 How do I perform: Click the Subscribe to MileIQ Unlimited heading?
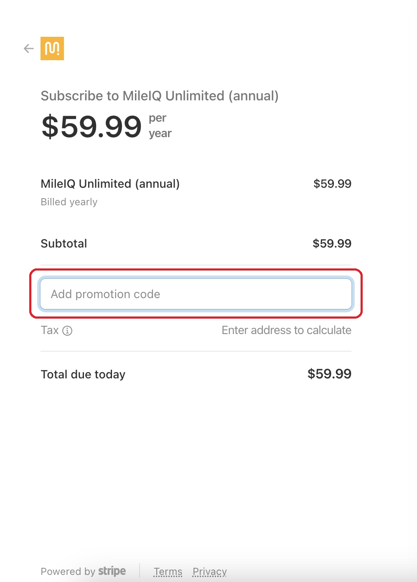[160, 96]
